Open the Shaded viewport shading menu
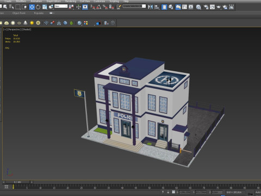Viewport: 261px width, 196px height. (27, 29)
